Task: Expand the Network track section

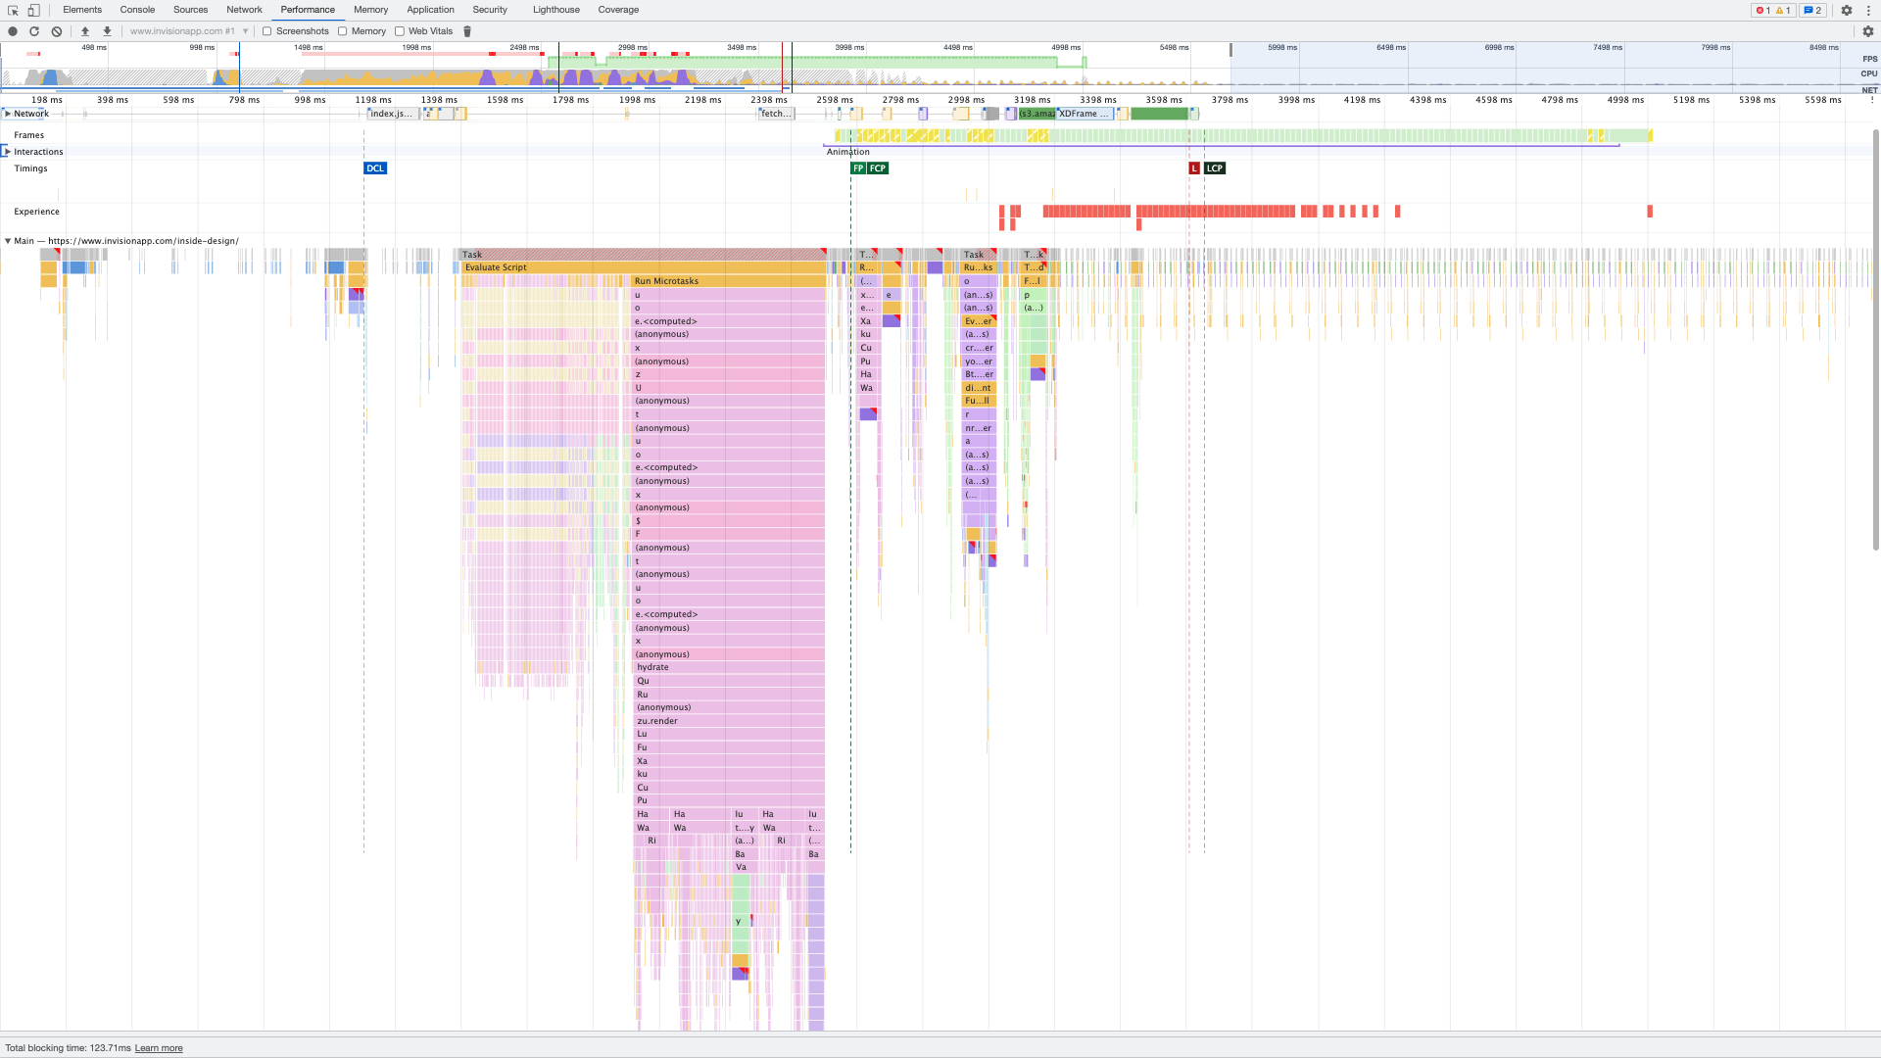Action: 8,113
